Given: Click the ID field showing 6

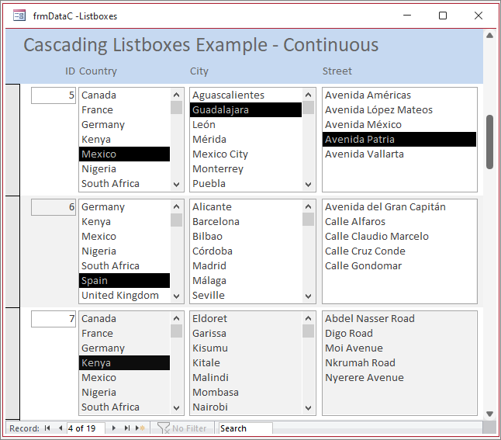Looking at the screenshot, I should tap(54, 207).
